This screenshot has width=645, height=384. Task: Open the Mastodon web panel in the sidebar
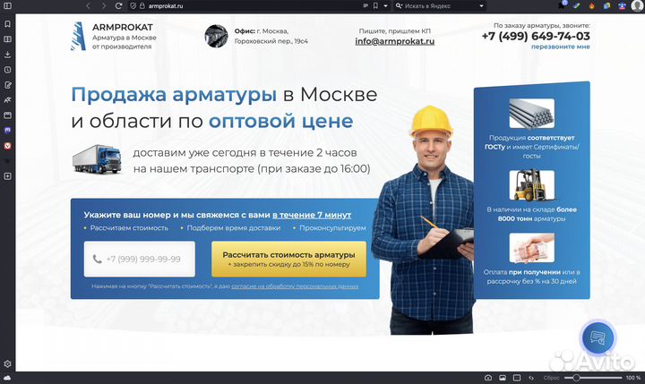click(7, 131)
